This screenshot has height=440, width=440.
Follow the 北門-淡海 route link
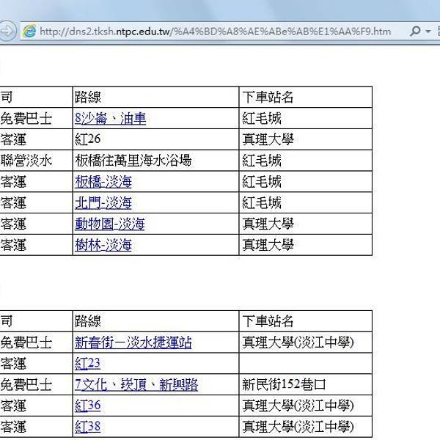coord(103,203)
